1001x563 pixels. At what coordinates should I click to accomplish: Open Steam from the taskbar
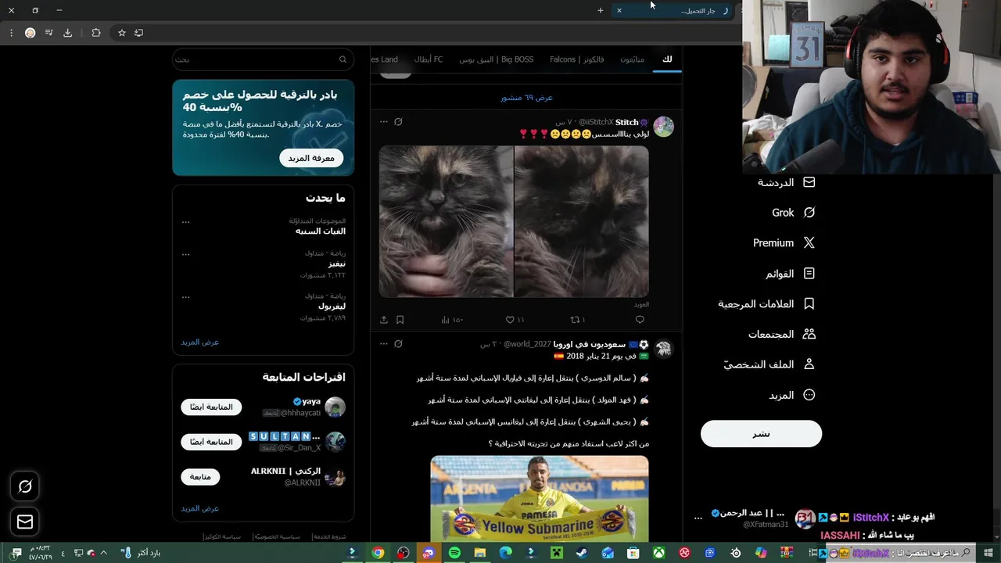point(582,553)
